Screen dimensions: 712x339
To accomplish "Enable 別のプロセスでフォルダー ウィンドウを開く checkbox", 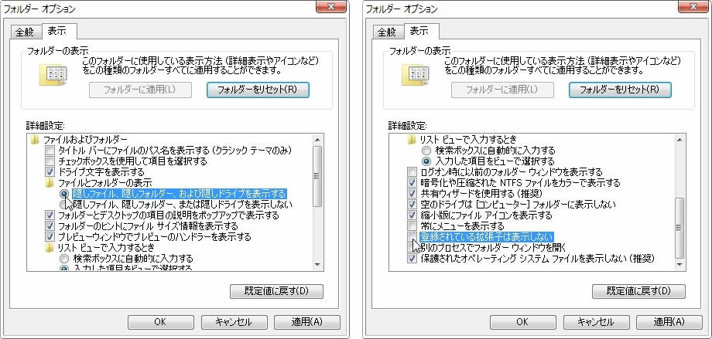I will (x=412, y=247).
